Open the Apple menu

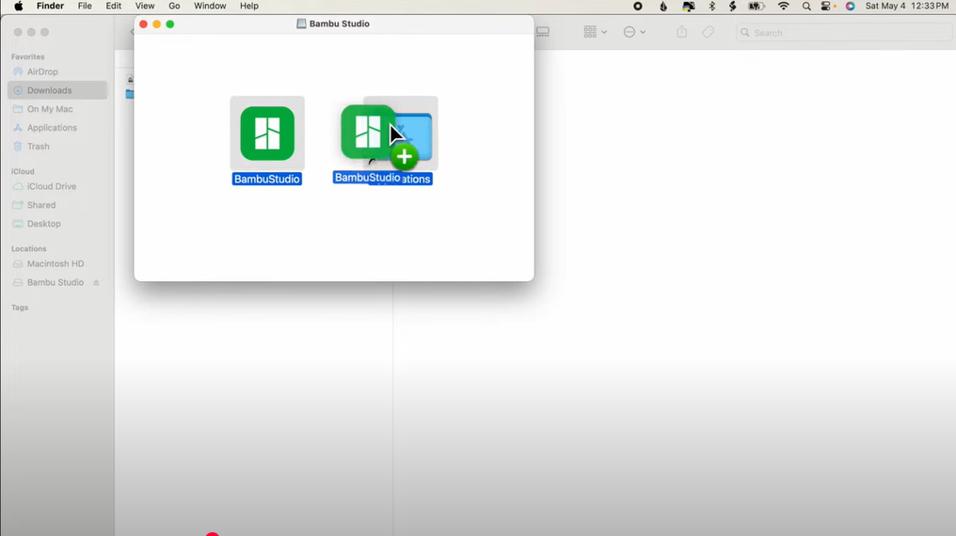[18, 6]
